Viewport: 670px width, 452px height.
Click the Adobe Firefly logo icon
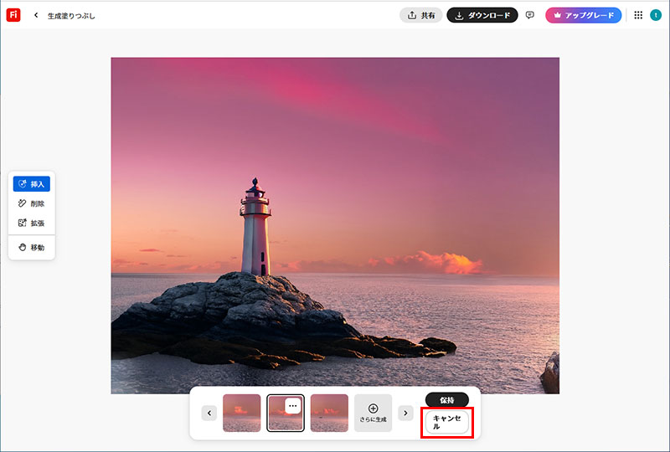click(13, 15)
